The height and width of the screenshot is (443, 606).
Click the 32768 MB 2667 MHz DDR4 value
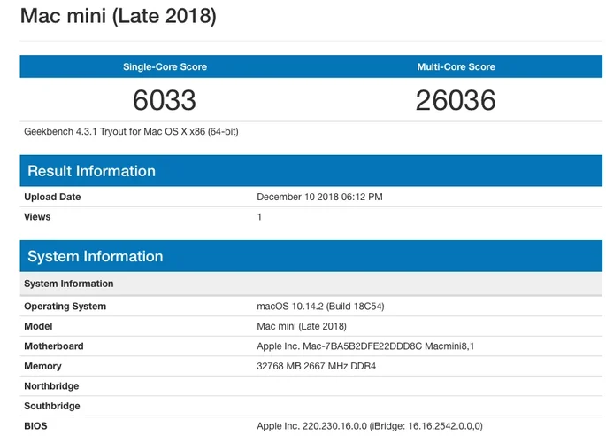point(316,366)
